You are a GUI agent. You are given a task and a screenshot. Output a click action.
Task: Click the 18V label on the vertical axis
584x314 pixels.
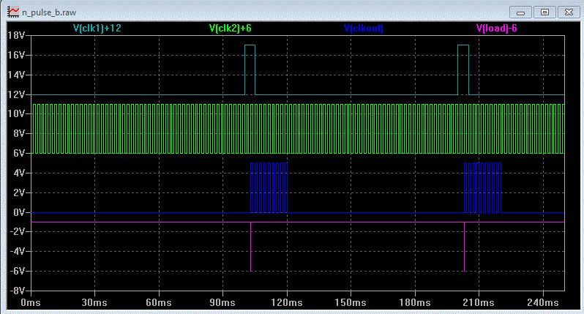[15, 35]
